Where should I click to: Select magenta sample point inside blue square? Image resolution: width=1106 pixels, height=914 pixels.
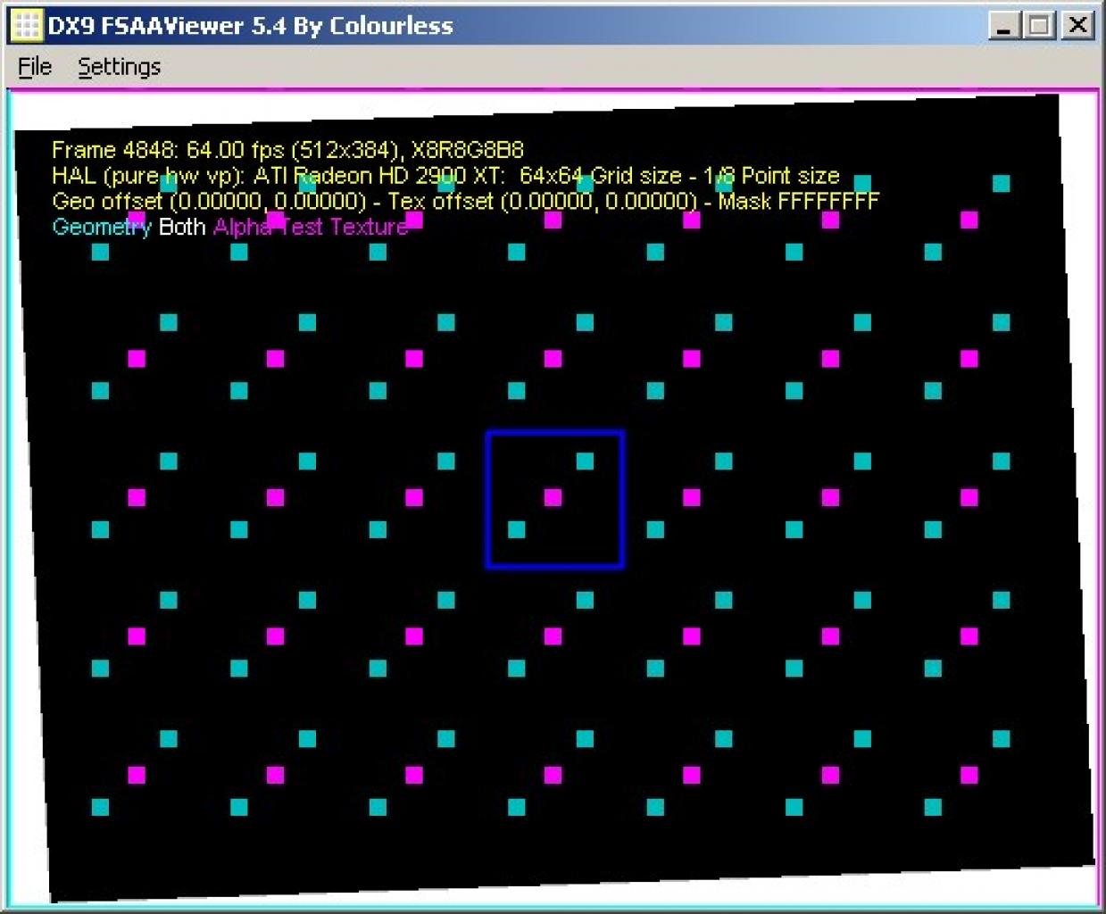point(553,497)
